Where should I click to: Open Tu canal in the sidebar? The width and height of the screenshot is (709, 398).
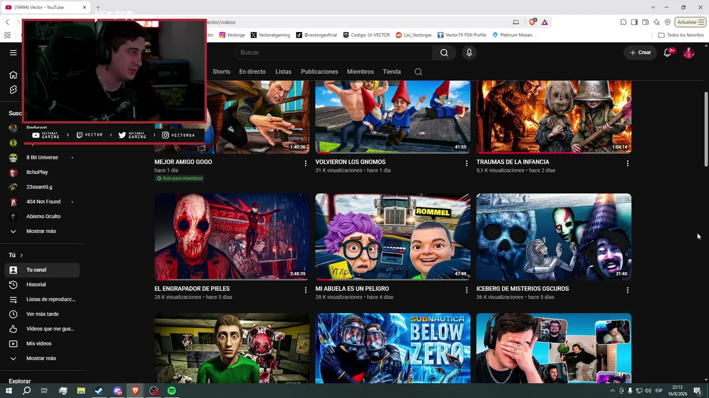coord(42,270)
